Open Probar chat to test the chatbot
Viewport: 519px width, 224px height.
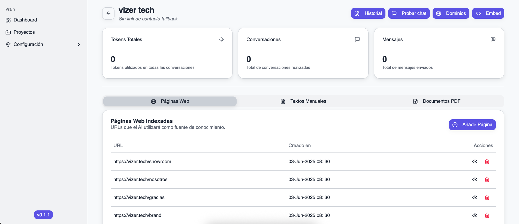coord(409,13)
